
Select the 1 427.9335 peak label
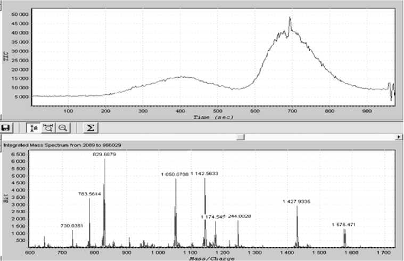[x=296, y=202]
